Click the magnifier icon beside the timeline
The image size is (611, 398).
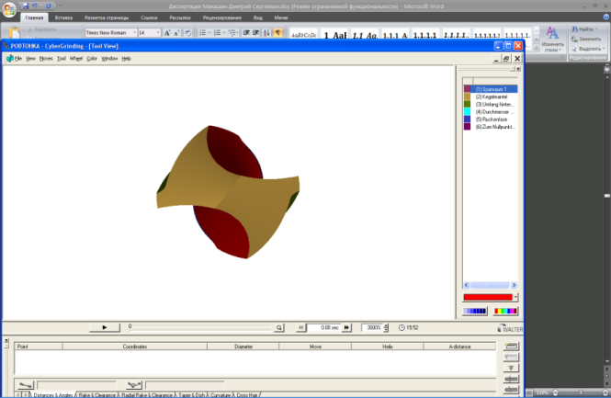[279, 328]
